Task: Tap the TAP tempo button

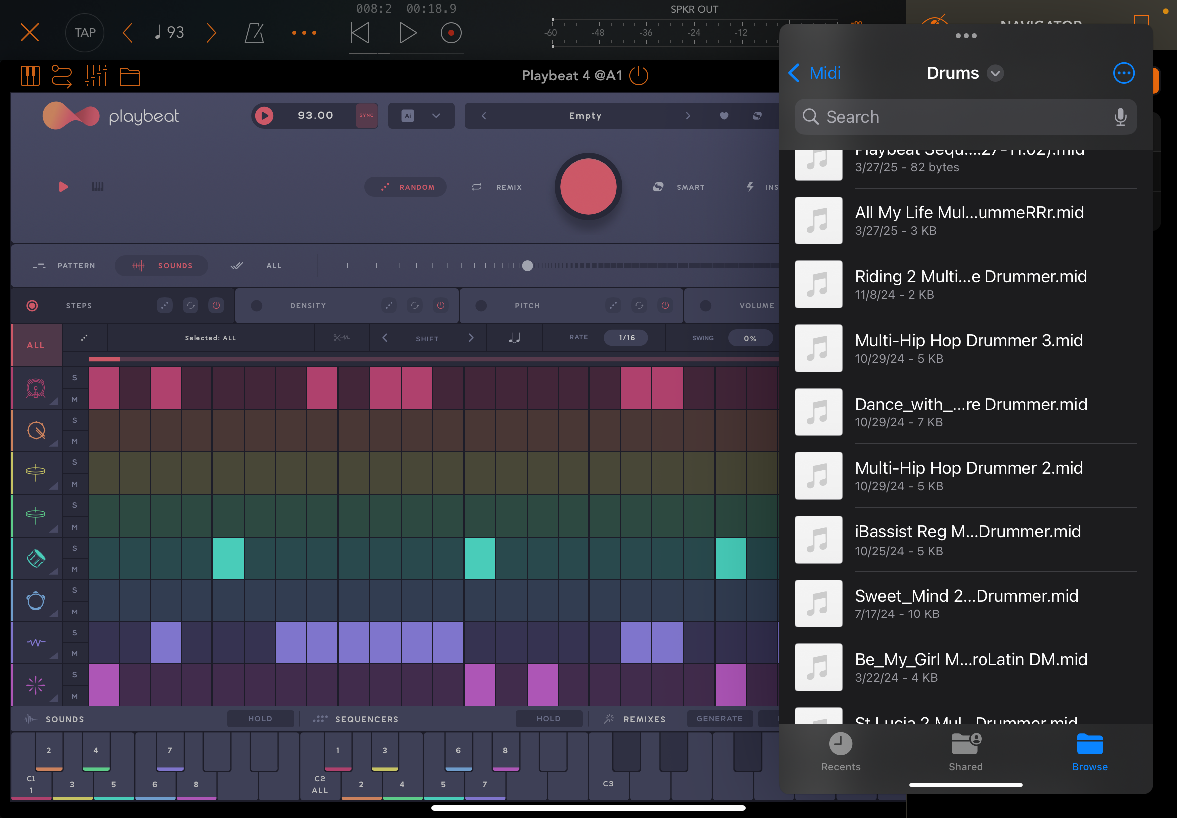Action: coord(85,33)
